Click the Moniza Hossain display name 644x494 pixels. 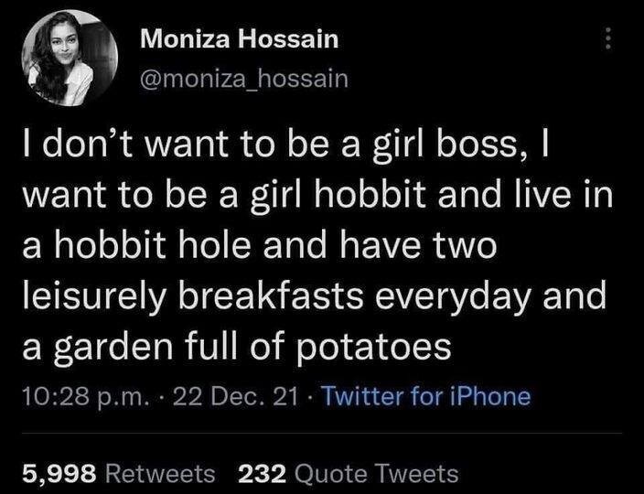(240, 39)
